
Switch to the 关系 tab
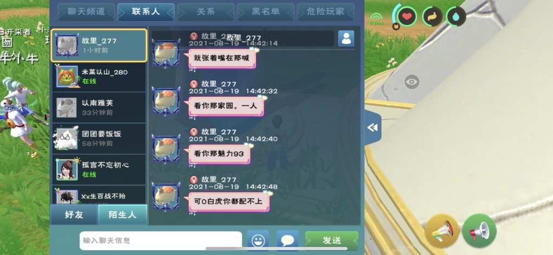pos(206,11)
